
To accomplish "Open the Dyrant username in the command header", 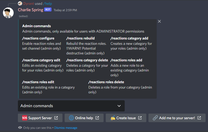I will (x=29, y=3).
